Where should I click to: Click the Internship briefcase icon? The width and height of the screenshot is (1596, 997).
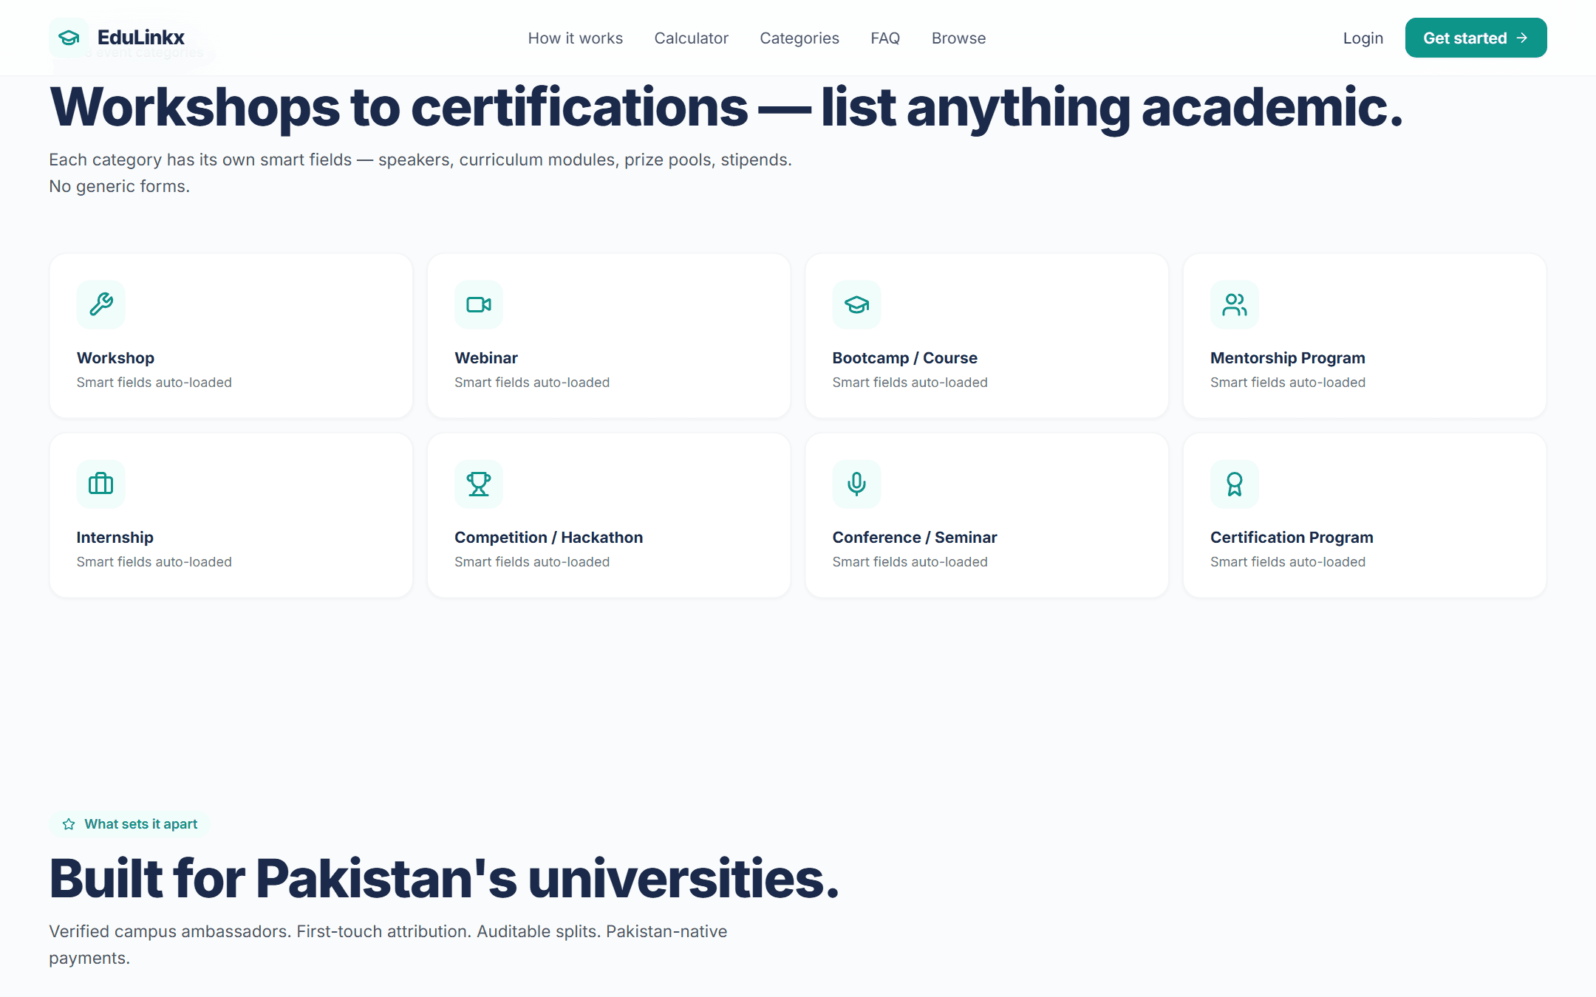pos(100,484)
